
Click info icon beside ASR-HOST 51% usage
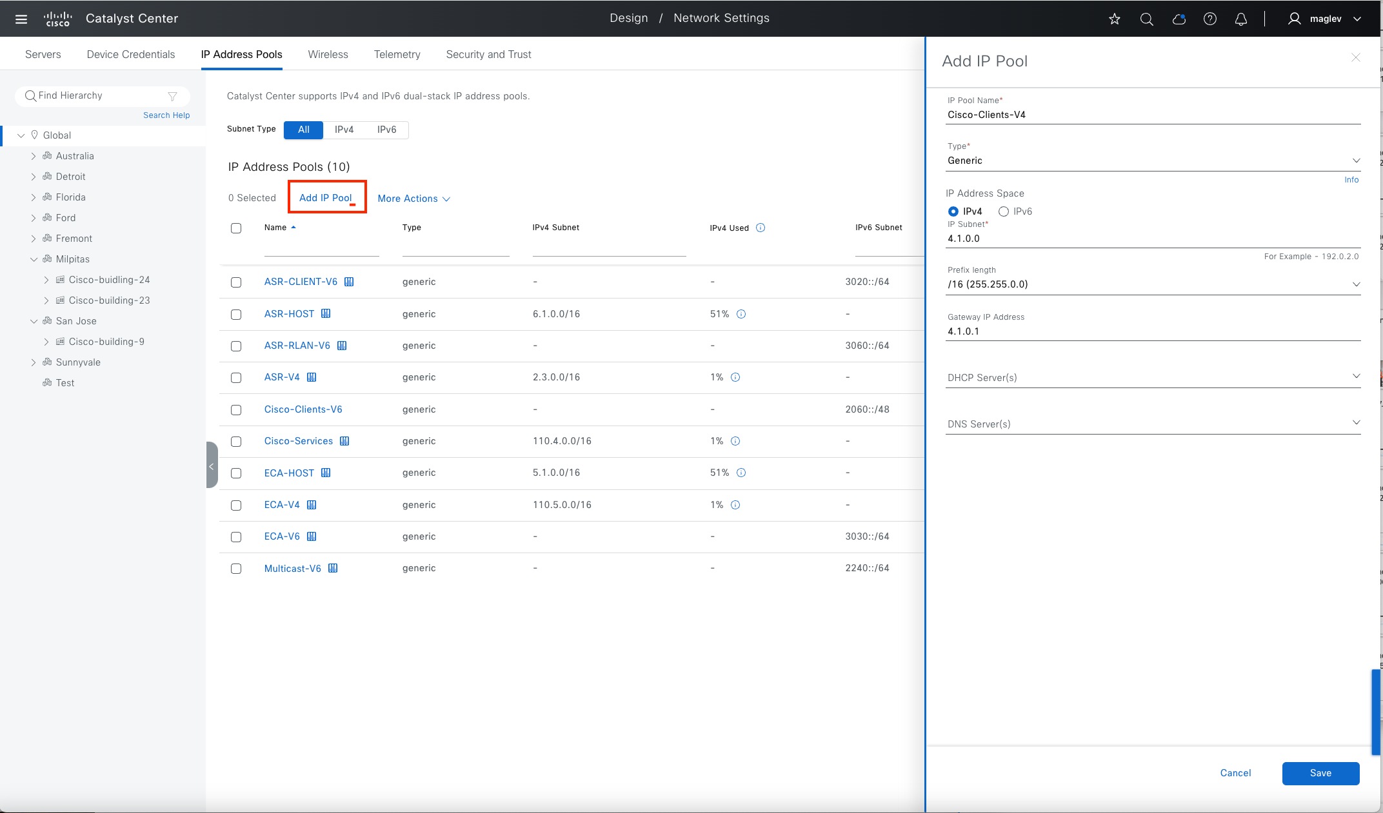(x=741, y=314)
